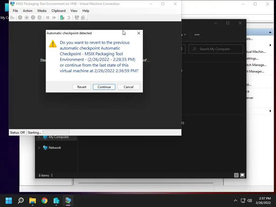Click the '8 items' status bar text
276x207 pixels.
(x=44, y=175)
